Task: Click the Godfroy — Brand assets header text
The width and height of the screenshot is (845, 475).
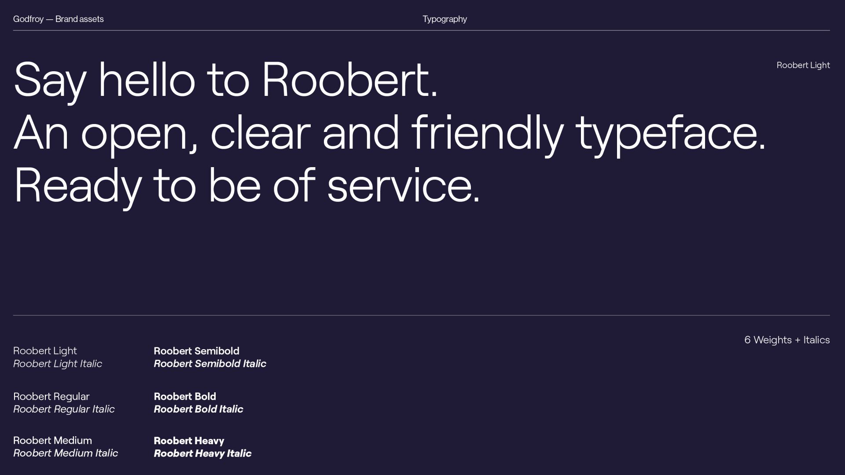Action: coord(58,19)
